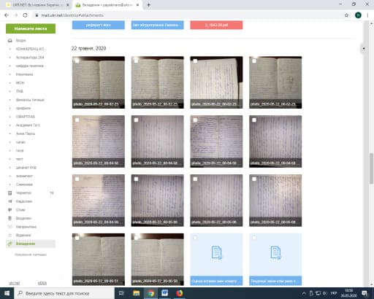Select the checkbox on the last document attachment tile

(254, 238)
